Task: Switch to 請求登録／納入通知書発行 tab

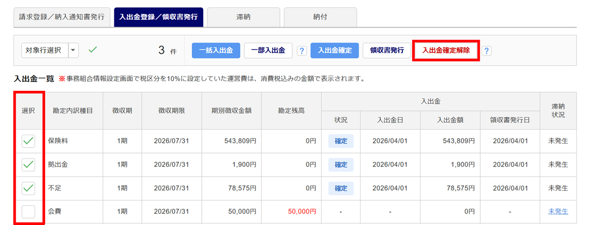Action: [x=62, y=17]
